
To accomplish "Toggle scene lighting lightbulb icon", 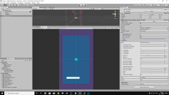I will point(48,9).
